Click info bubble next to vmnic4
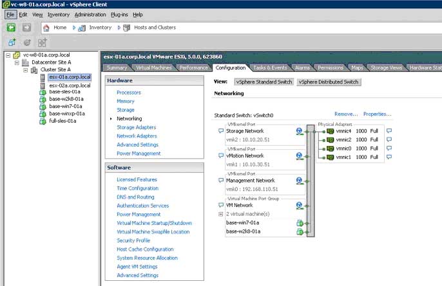Screen dimensions: 442x286 pos(389,130)
